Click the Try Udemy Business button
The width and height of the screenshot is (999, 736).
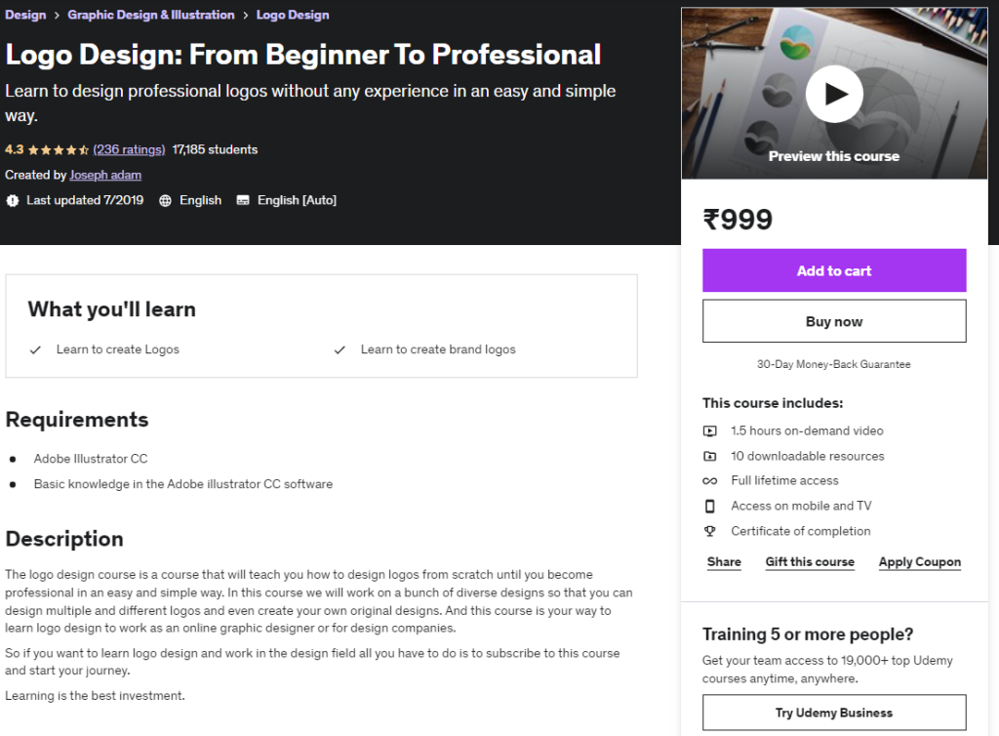pyautogui.click(x=834, y=713)
